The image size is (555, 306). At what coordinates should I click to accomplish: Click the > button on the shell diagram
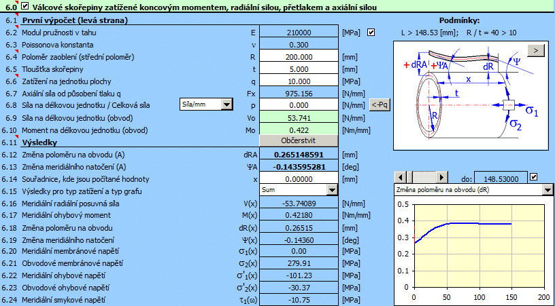pos(536,51)
